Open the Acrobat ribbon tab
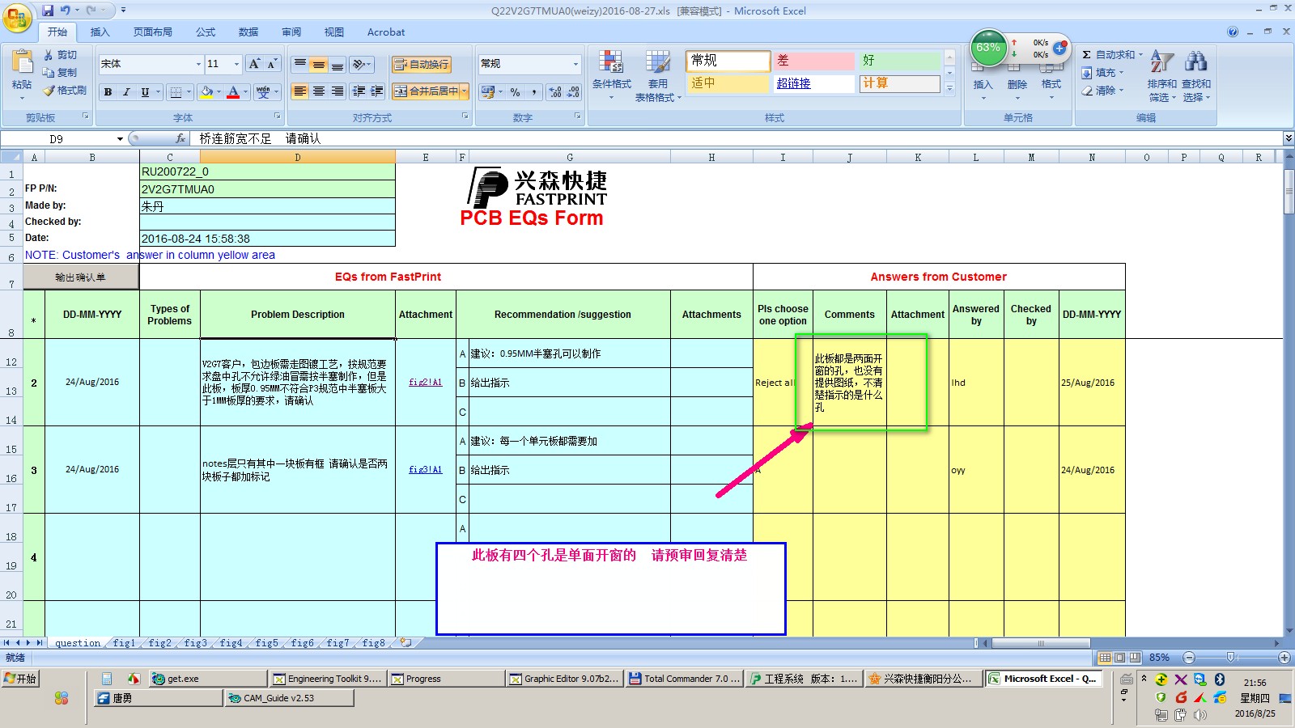Screen dimensions: 1295x728 click(x=386, y=32)
